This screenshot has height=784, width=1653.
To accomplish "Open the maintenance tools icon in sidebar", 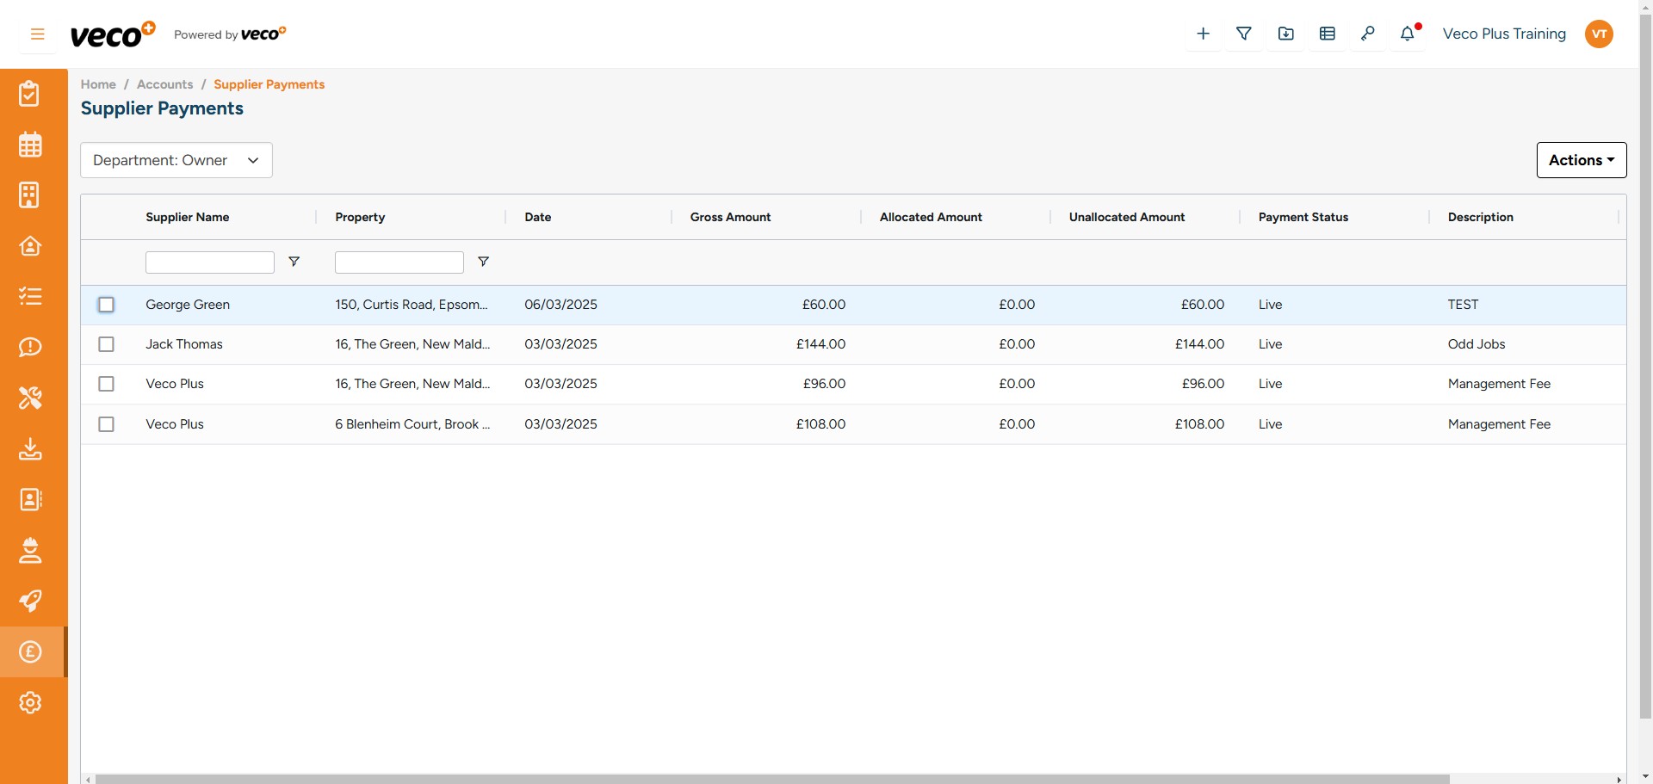I will [30, 398].
